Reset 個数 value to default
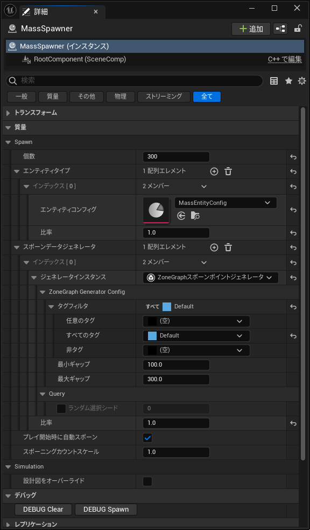 click(293, 157)
